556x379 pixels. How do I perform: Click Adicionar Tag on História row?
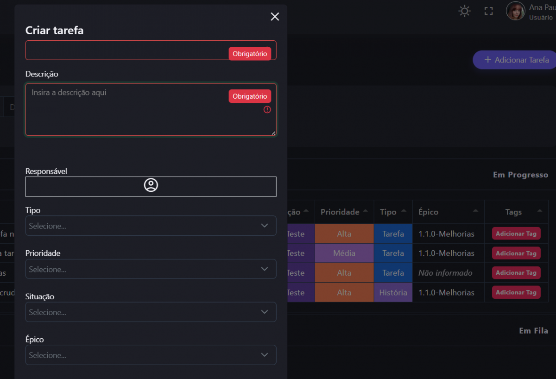[516, 292]
